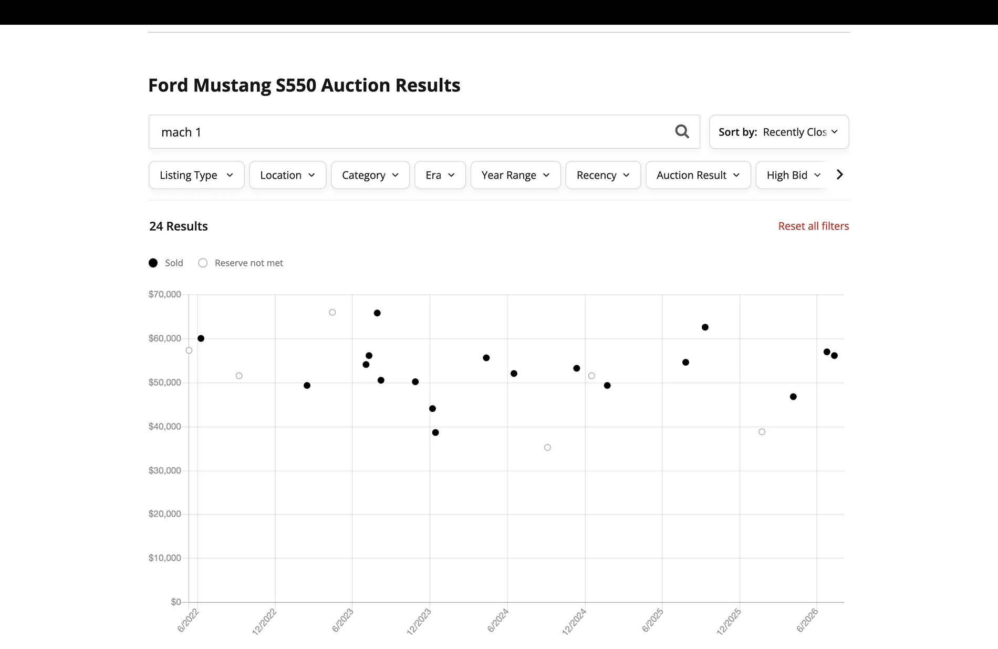Select the sold point near $44,000 at 12/2023
Image resolution: width=998 pixels, height=649 pixels.
coord(432,409)
